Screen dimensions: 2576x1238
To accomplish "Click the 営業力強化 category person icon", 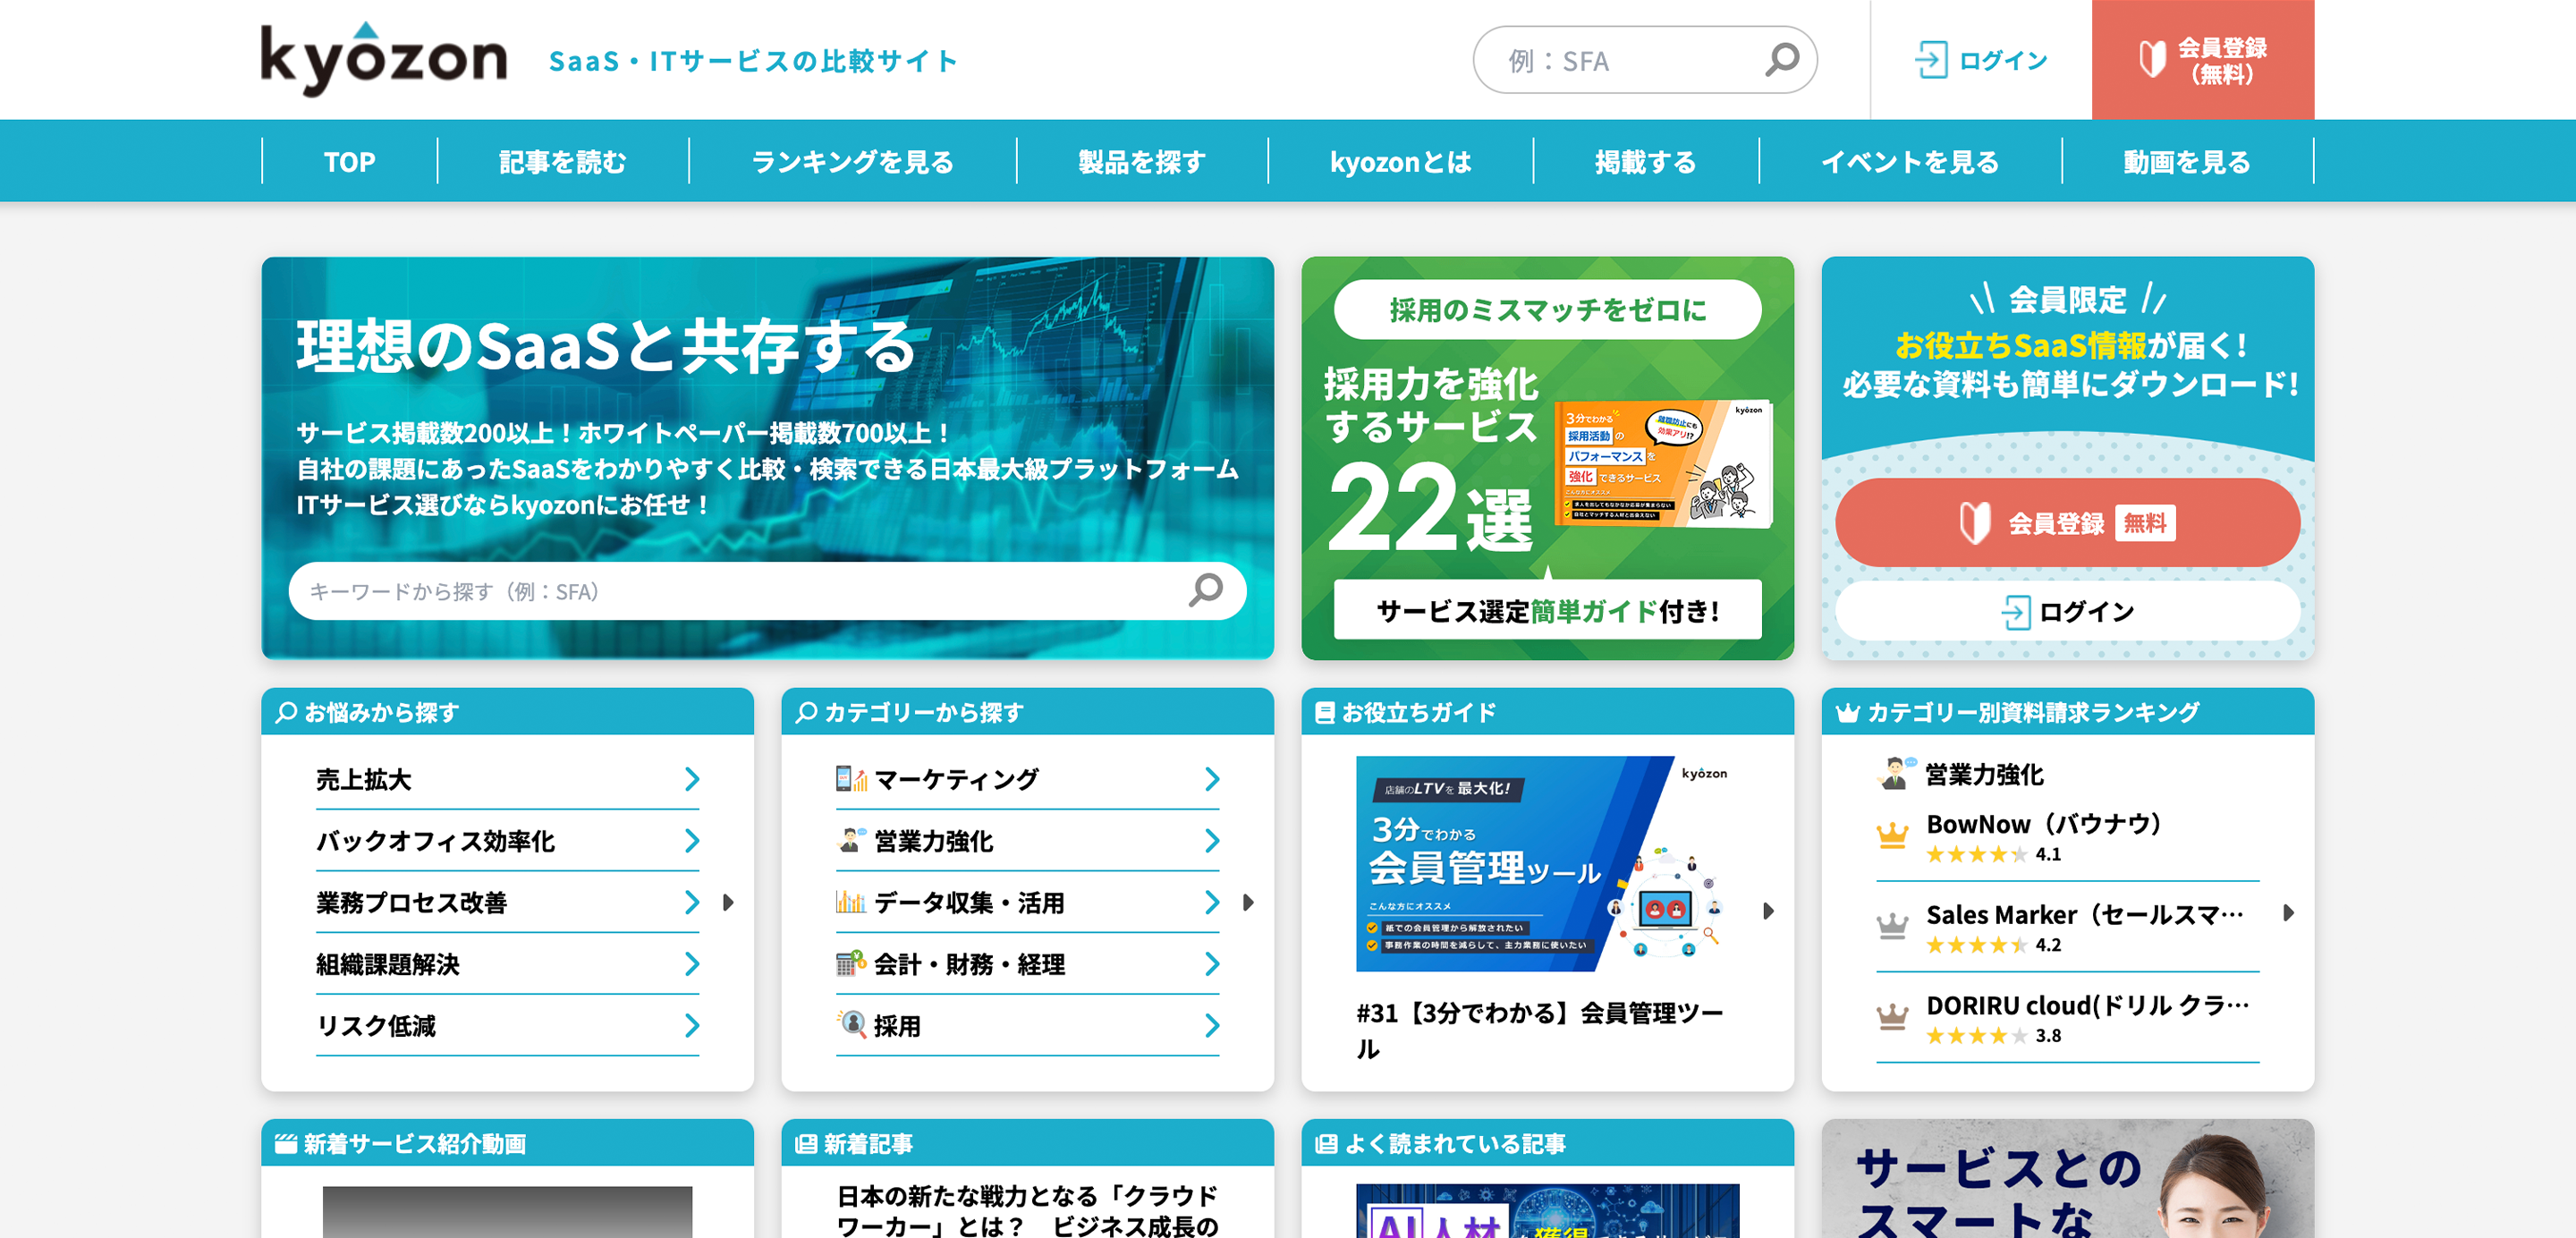I will 851,840.
